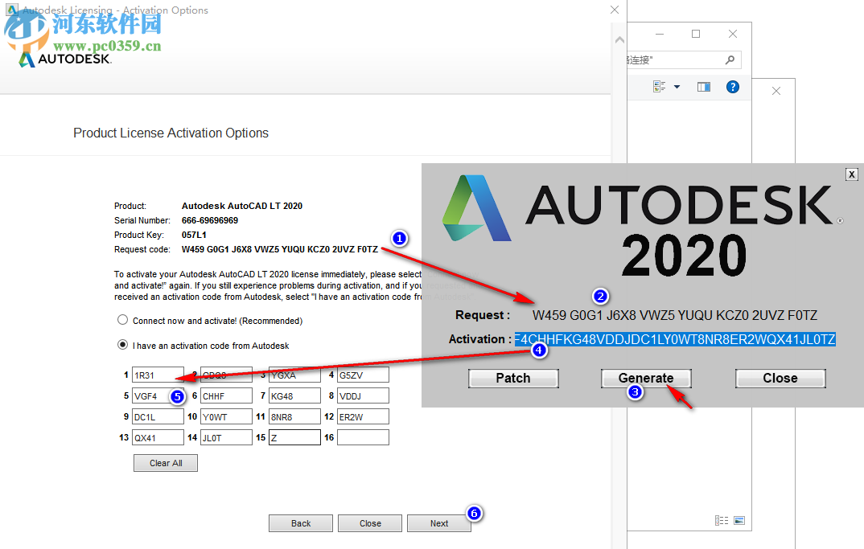Click Clear All below the code fields
Screen dimensions: 864x549
(x=165, y=462)
